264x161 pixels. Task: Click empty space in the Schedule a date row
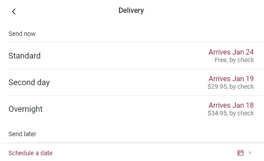point(145,153)
